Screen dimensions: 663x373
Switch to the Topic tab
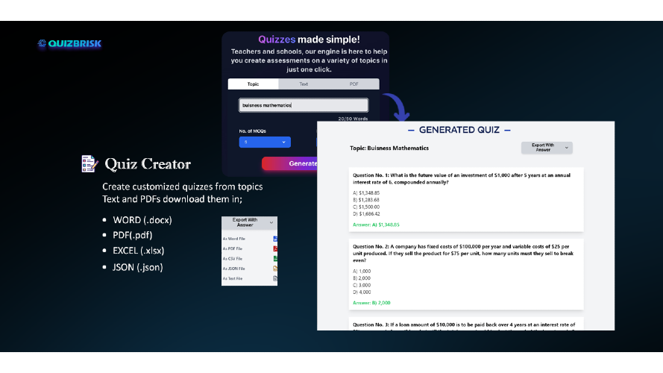pos(254,84)
